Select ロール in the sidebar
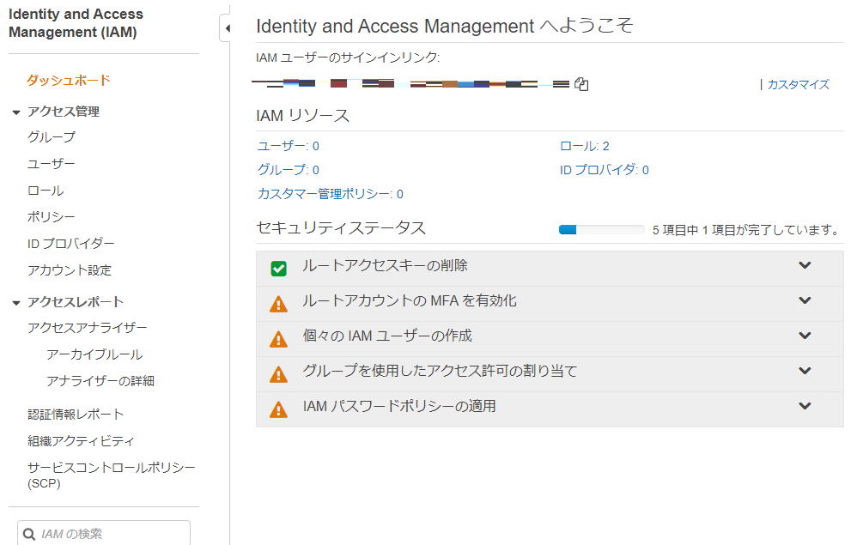 tap(46, 191)
